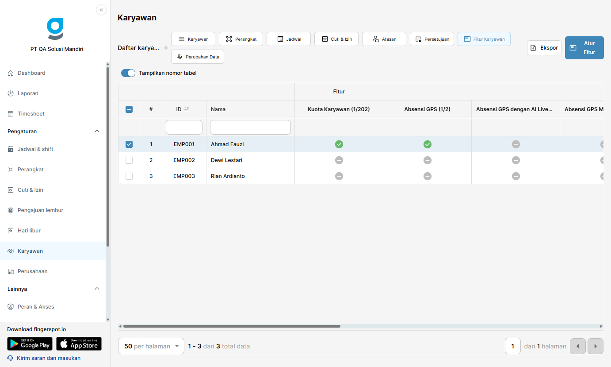Click the Cuti & Izin sidebar icon
The height and width of the screenshot is (367, 611).
tap(11, 190)
